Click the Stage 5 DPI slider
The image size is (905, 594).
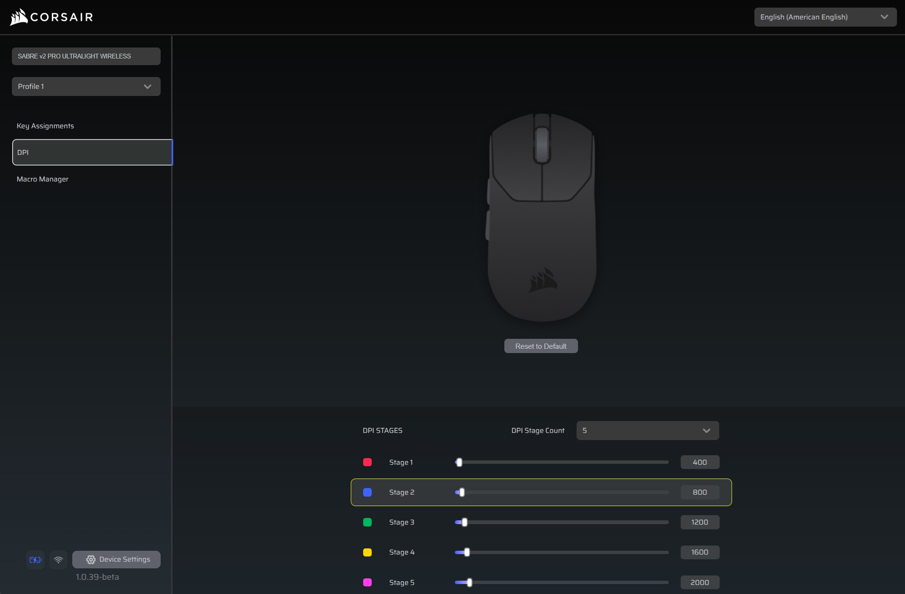tap(561, 582)
